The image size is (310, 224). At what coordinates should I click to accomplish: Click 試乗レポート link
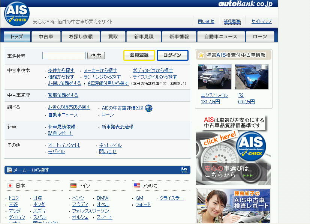[x=60, y=133]
